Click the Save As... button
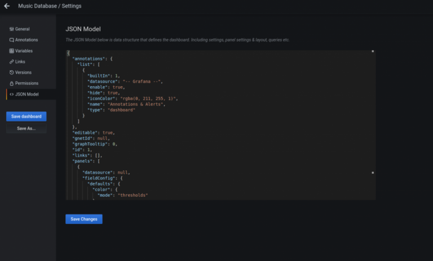433x261 pixels. click(x=26, y=128)
